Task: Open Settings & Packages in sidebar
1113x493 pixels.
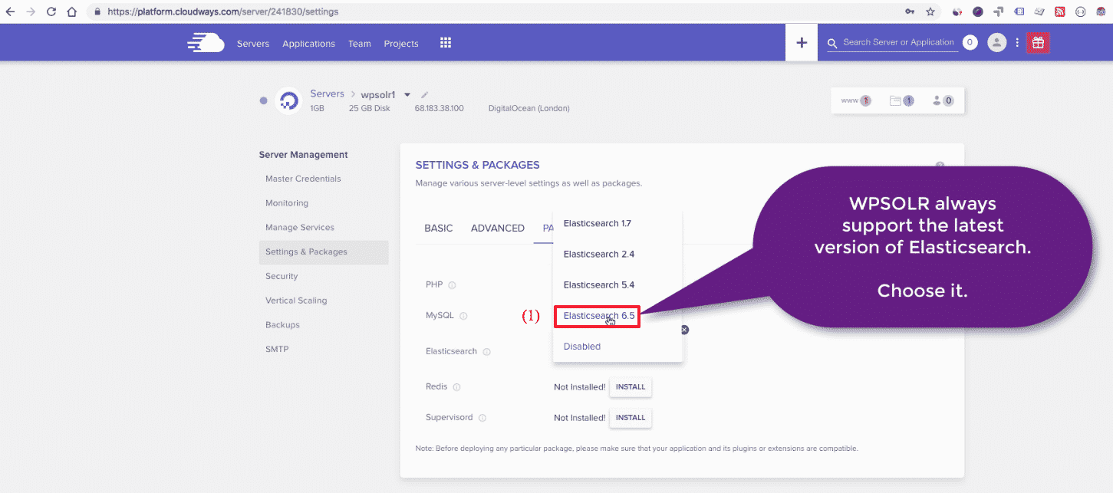Action: [x=324, y=252]
